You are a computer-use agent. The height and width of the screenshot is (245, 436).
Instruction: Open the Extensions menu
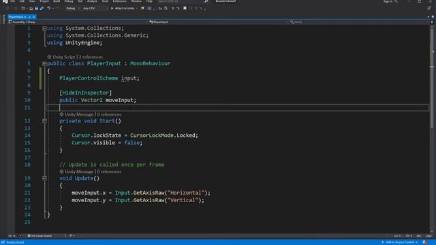click(120, 1)
